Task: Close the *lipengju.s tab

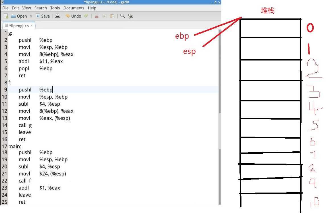Action: (x=32, y=26)
